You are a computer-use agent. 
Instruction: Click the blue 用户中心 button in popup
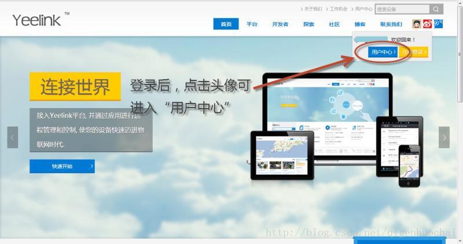coord(383,52)
